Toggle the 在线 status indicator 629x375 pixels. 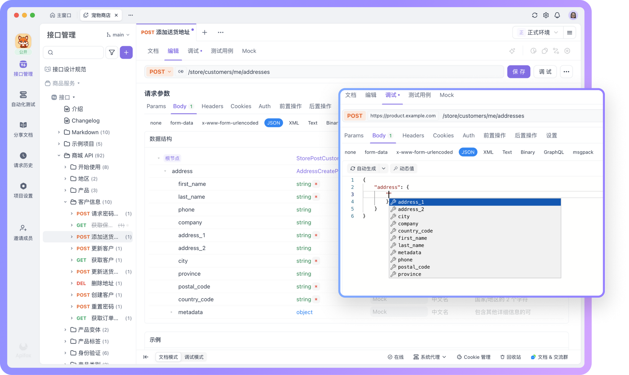[x=396, y=357]
